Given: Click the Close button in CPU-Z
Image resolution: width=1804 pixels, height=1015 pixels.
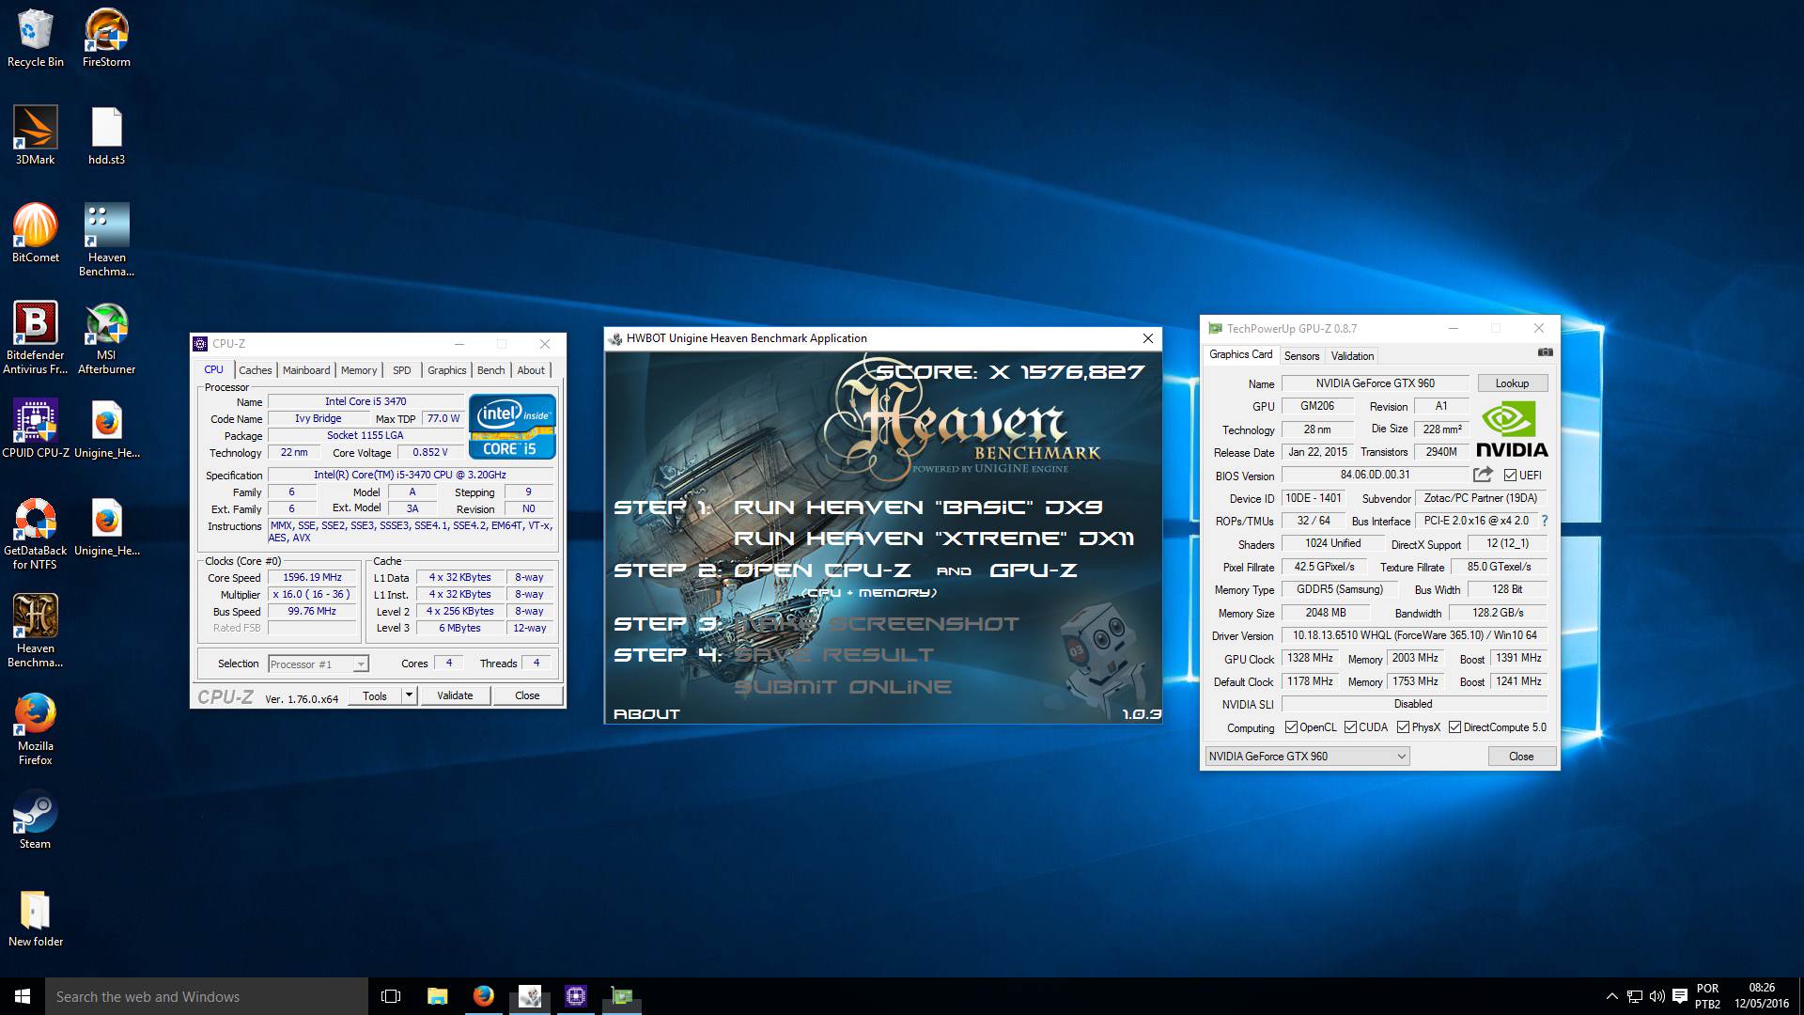Looking at the screenshot, I should [527, 695].
